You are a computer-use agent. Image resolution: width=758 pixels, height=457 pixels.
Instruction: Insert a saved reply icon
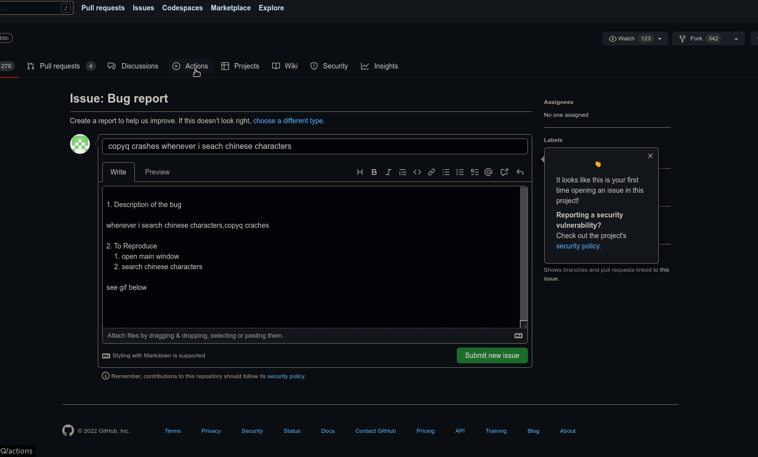[520, 172]
